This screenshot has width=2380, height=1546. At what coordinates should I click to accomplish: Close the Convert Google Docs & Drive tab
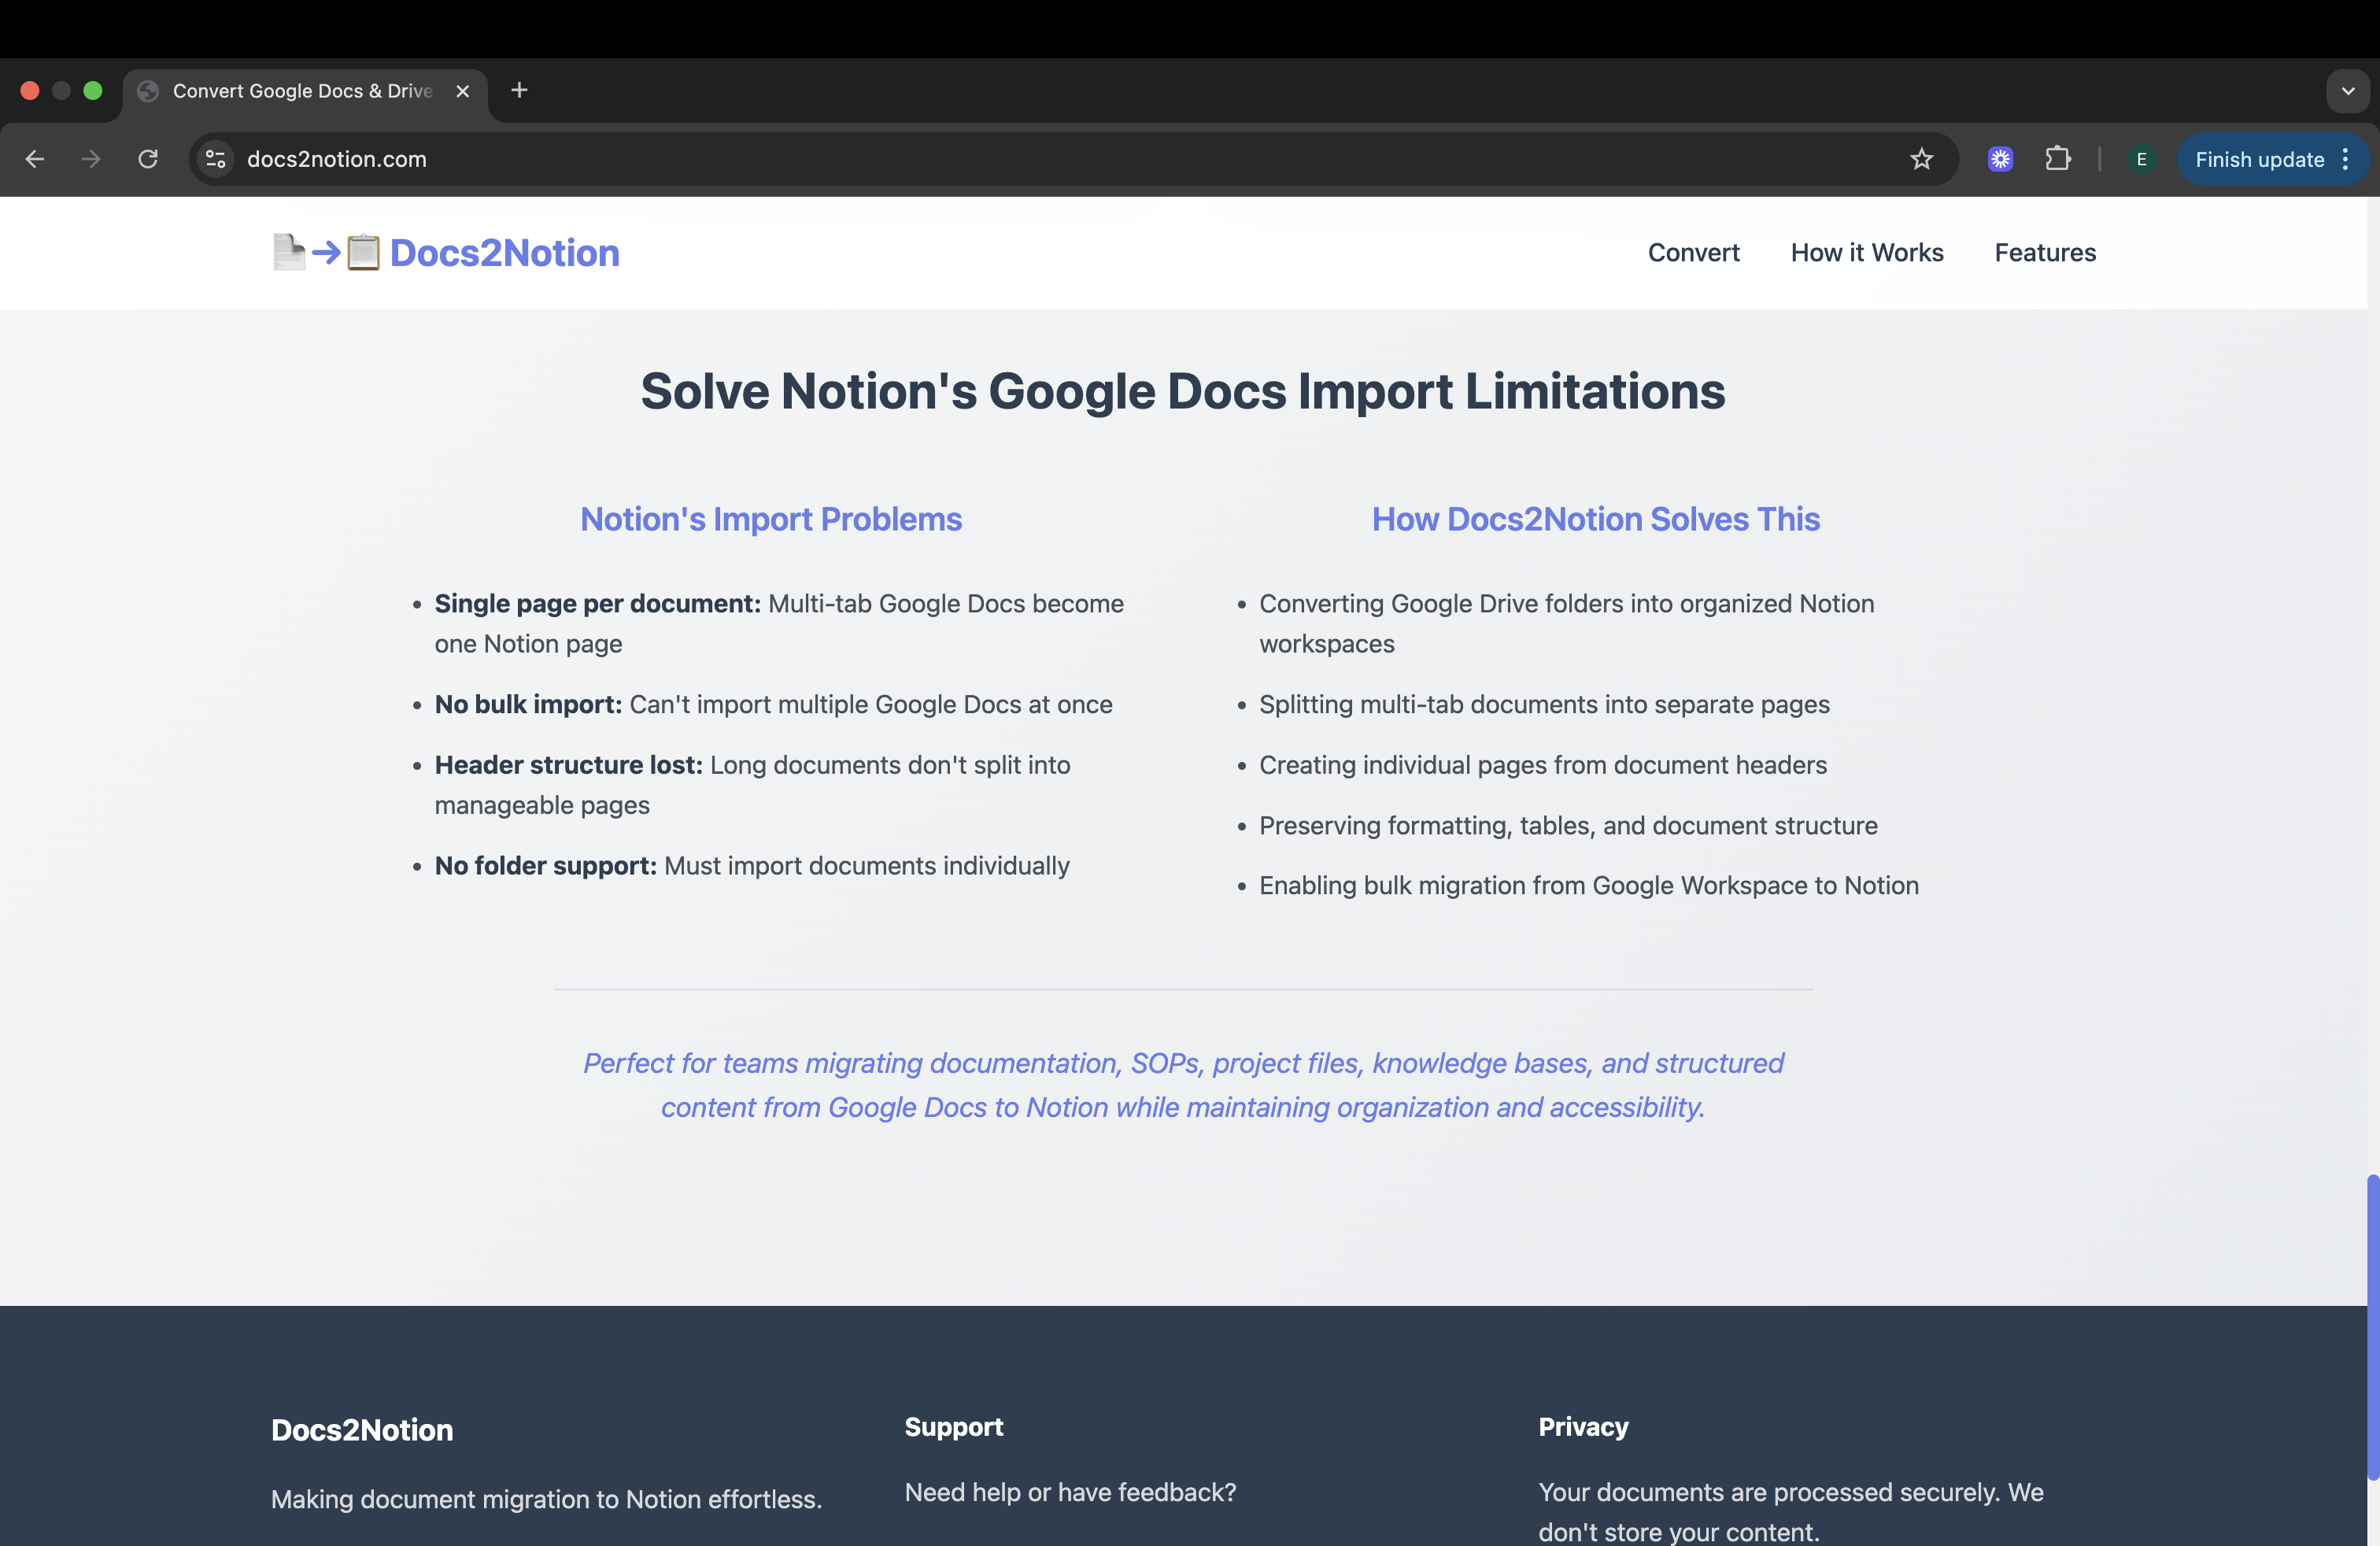pos(463,91)
